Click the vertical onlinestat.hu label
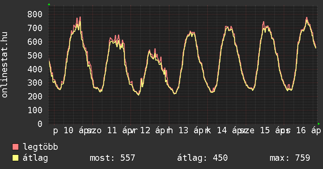The image size is (323, 169). (x=5, y=65)
